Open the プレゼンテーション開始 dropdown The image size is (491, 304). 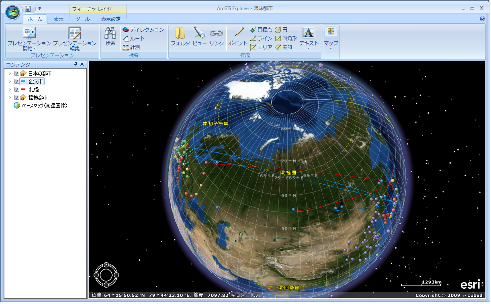pyautogui.click(x=29, y=39)
